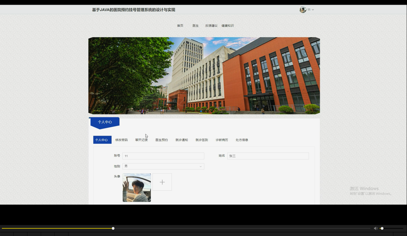The image size is (407, 236).
Task: Open the 反馈建议 nav item
Action: tap(211, 26)
